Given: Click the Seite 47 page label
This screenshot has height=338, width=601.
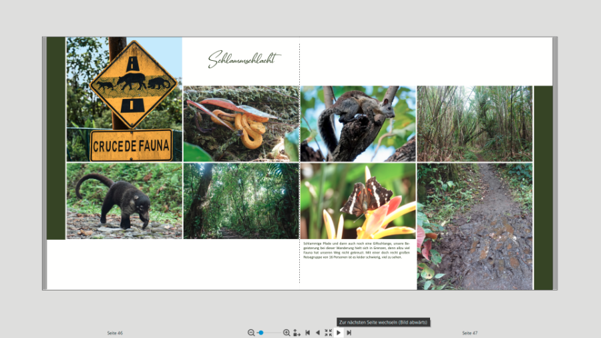Looking at the screenshot, I should 470,333.
